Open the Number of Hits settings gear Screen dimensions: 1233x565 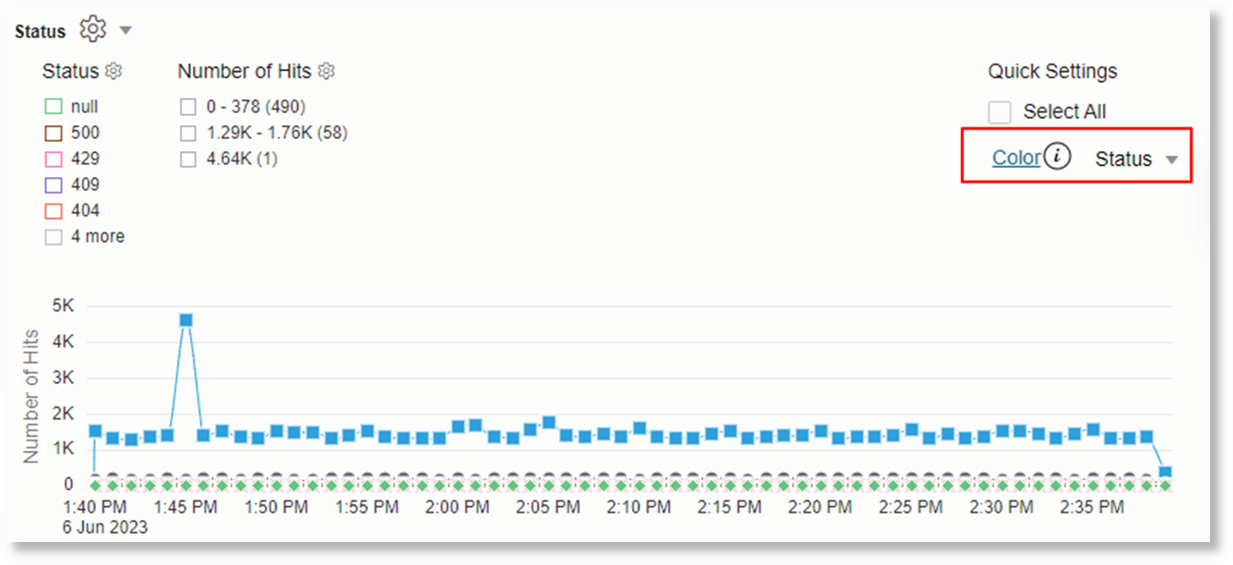(327, 70)
